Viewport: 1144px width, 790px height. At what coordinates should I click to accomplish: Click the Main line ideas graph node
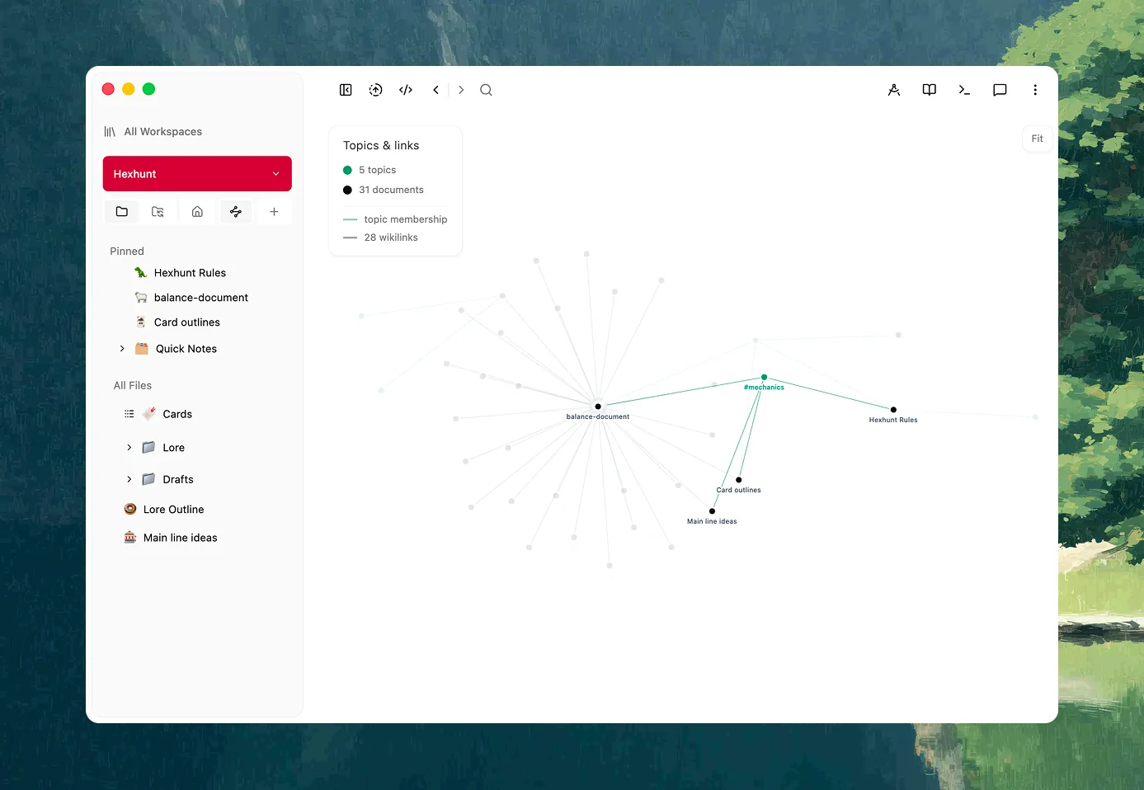[713, 511]
